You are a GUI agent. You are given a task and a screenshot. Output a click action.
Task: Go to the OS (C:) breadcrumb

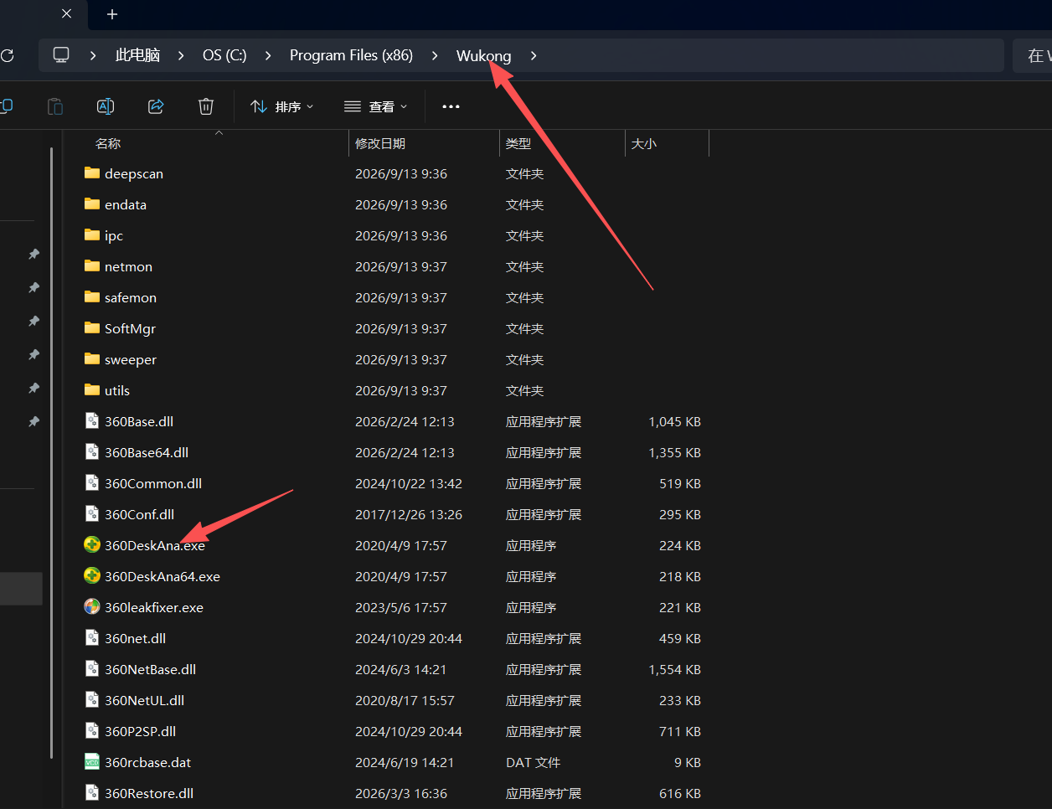click(x=224, y=55)
